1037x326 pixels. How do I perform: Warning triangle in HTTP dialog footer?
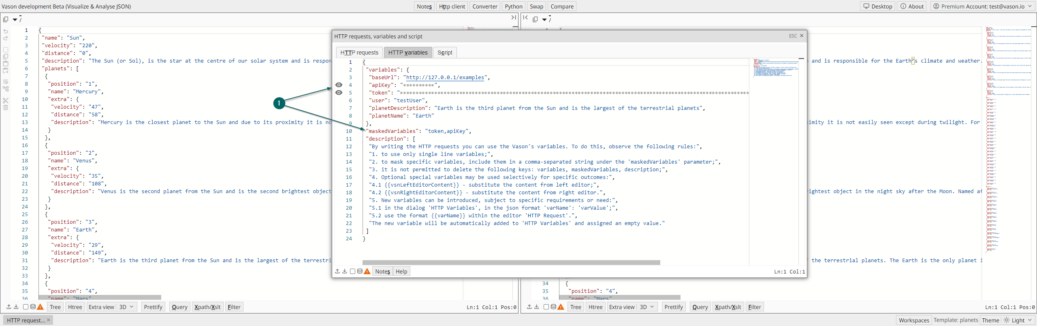[367, 271]
